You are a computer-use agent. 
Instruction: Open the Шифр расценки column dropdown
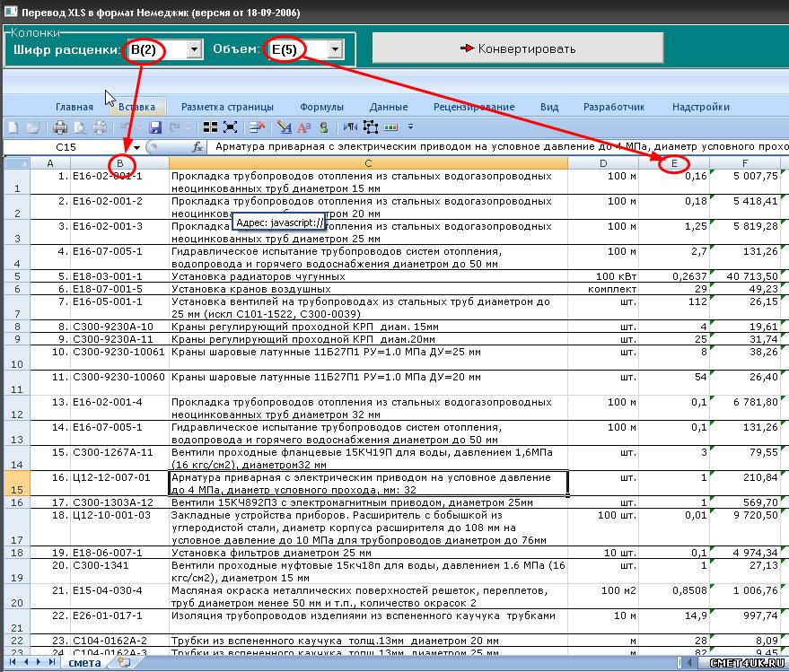(x=194, y=49)
